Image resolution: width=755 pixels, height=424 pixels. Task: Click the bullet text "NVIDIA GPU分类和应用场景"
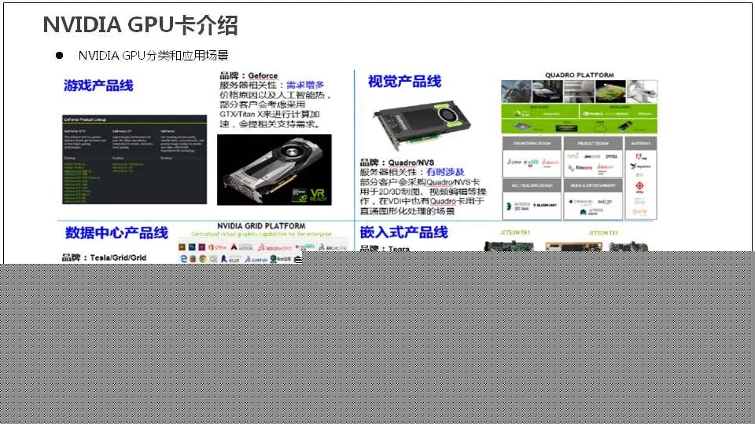[x=153, y=56]
